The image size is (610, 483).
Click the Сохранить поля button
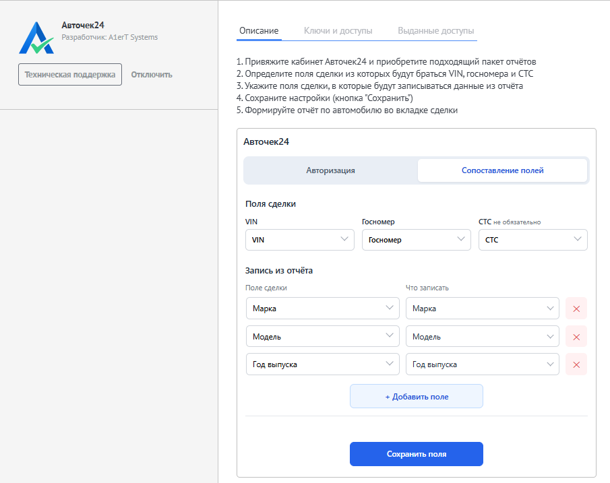[x=417, y=454]
